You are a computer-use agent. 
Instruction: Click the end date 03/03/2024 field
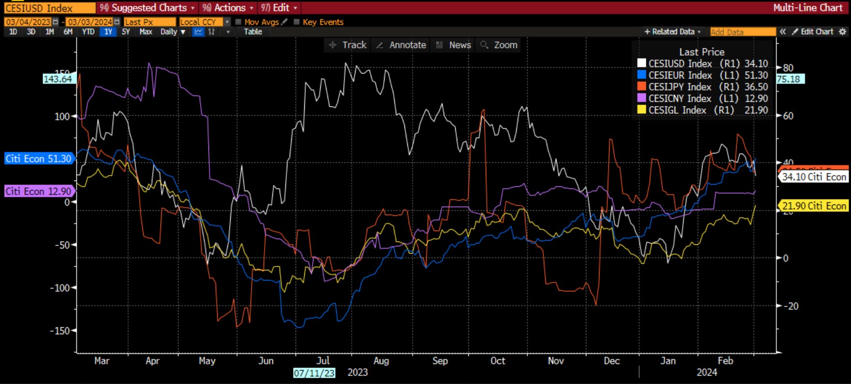(90, 22)
